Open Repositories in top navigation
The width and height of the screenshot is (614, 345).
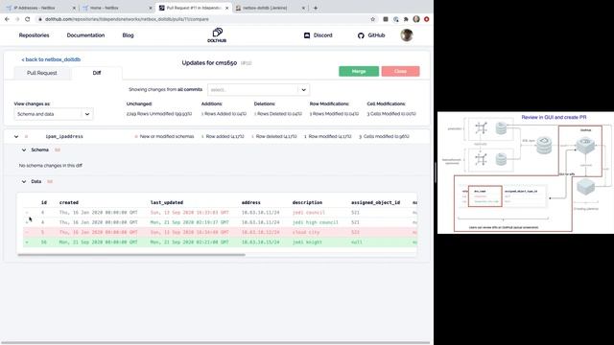pos(35,35)
